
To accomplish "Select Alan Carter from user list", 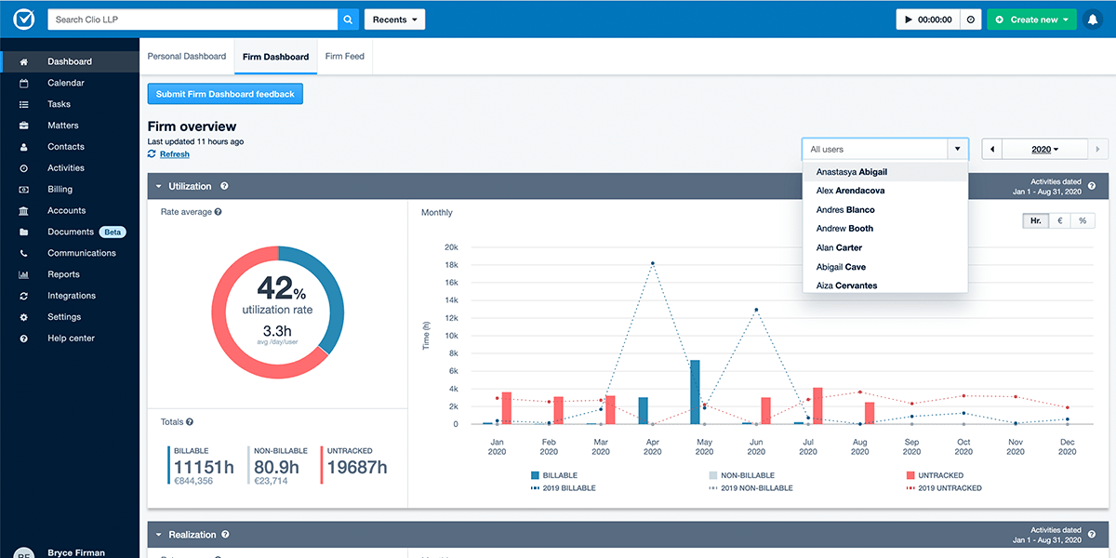I will pos(885,247).
